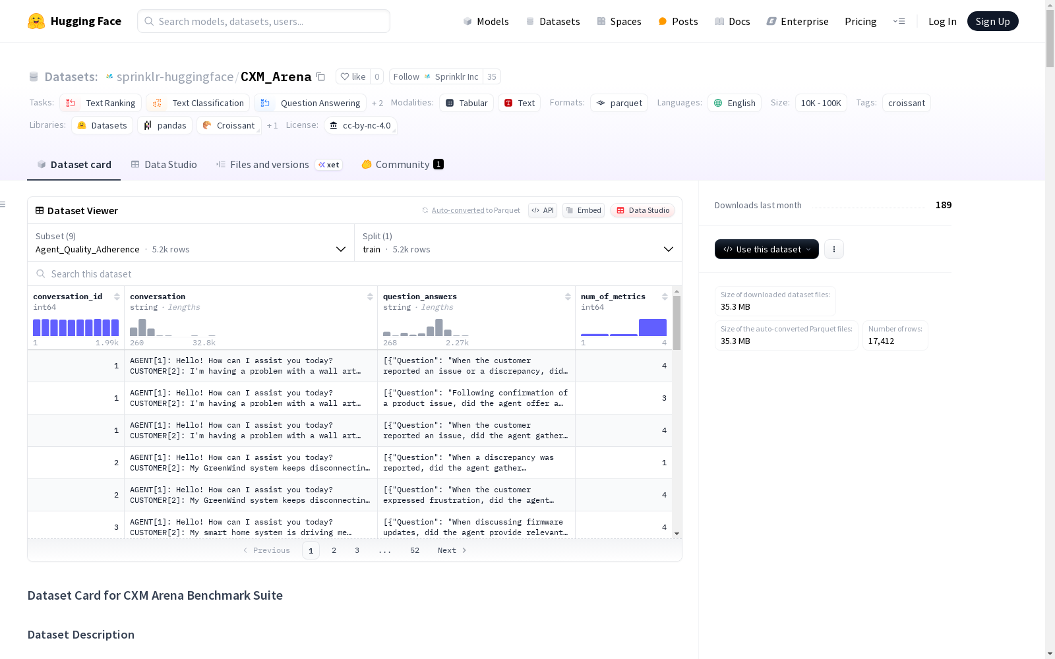Go to page 3 of the dataset
This screenshot has height=659, width=1055.
point(357,550)
